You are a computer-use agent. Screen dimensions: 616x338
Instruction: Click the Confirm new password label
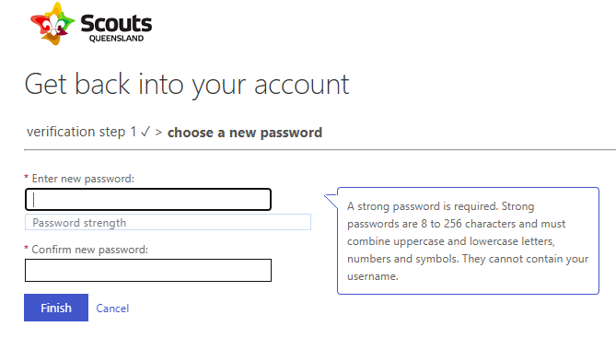click(x=90, y=250)
